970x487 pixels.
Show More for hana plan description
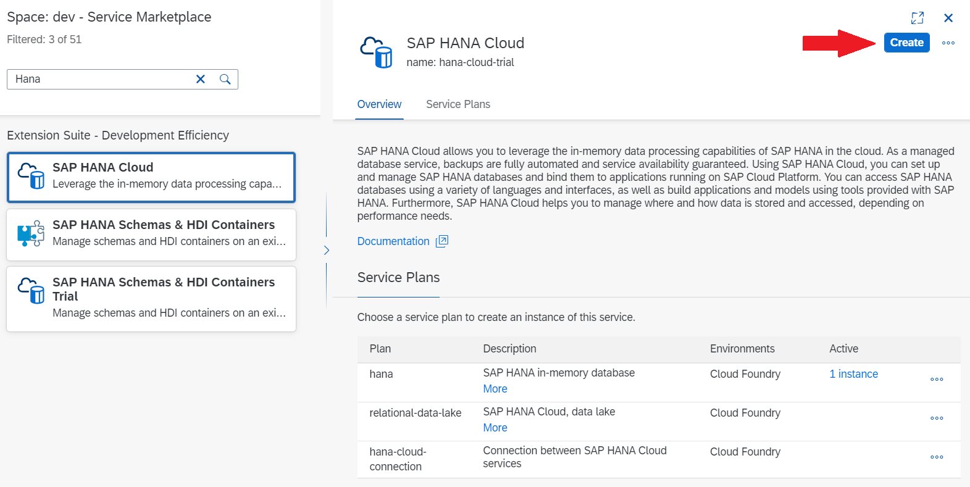[495, 389]
